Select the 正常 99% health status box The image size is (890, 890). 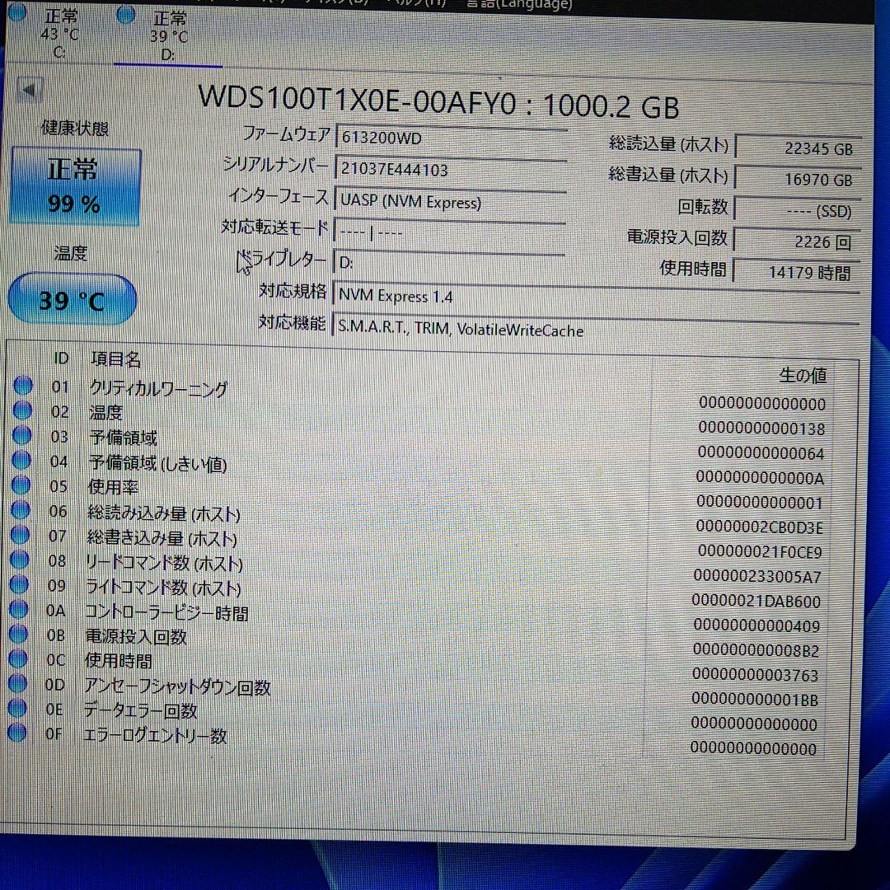click(x=75, y=185)
